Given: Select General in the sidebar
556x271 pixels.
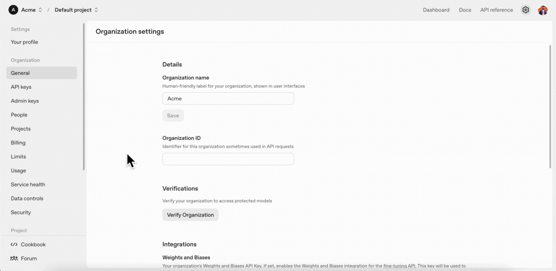Looking at the screenshot, I should [x=42, y=73].
